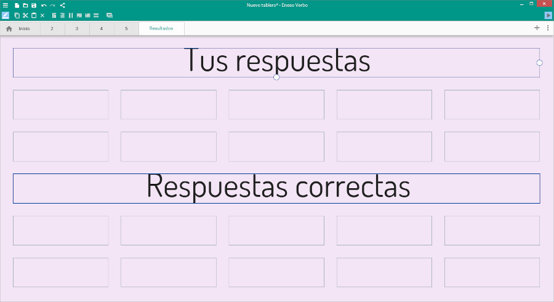Align selected cells to the bottom

coord(87,15)
